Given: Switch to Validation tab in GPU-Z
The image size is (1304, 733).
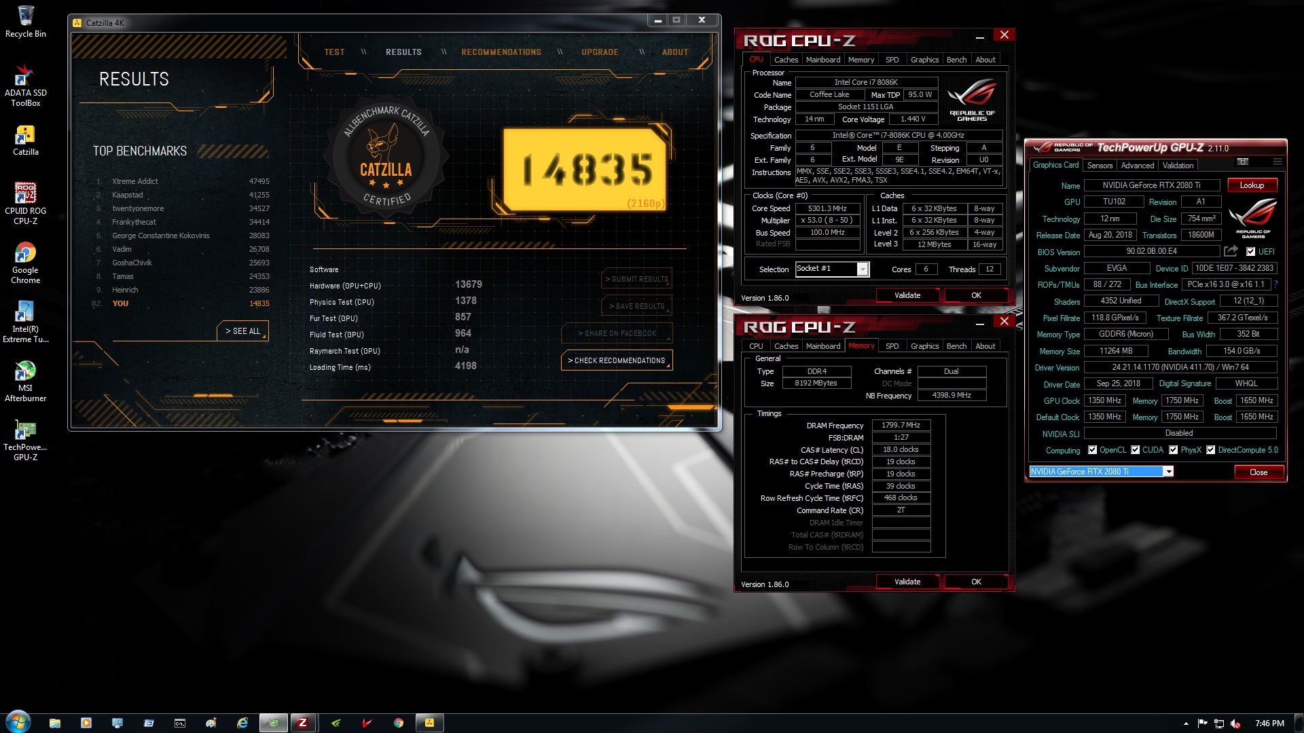Looking at the screenshot, I should (x=1178, y=166).
